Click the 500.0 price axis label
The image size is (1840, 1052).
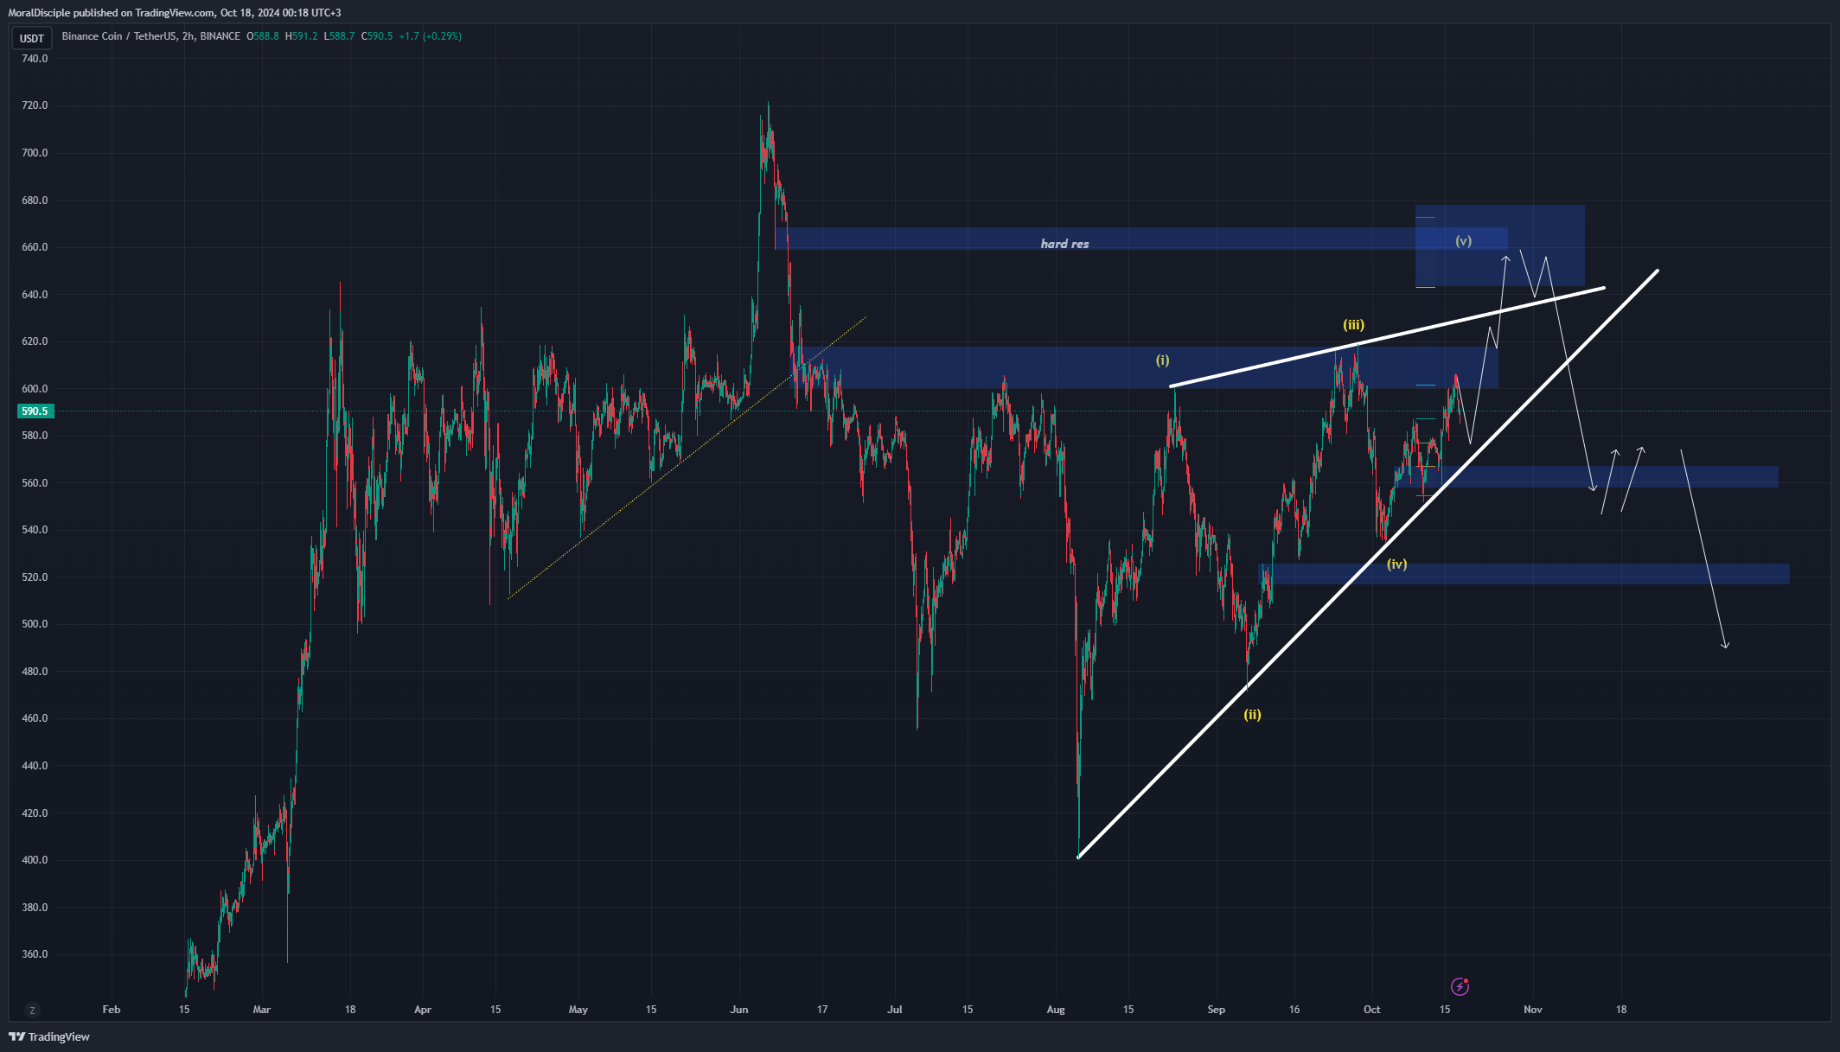click(35, 624)
